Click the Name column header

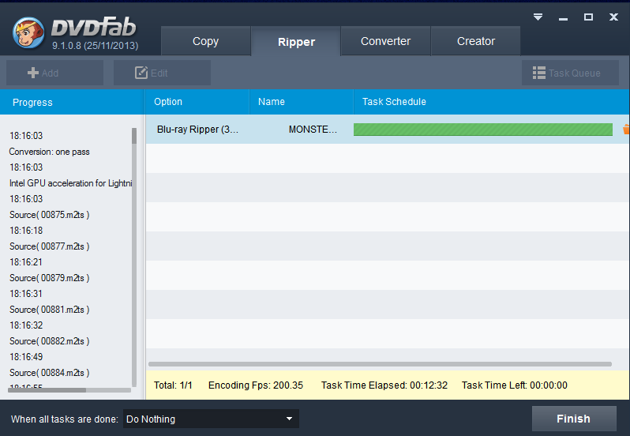pos(302,102)
